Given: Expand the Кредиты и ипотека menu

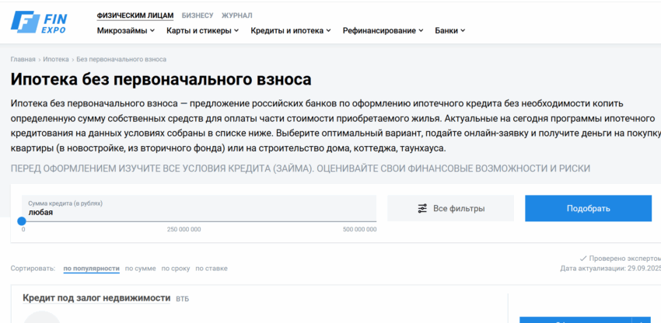Looking at the screenshot, I should tap(290, 31).
